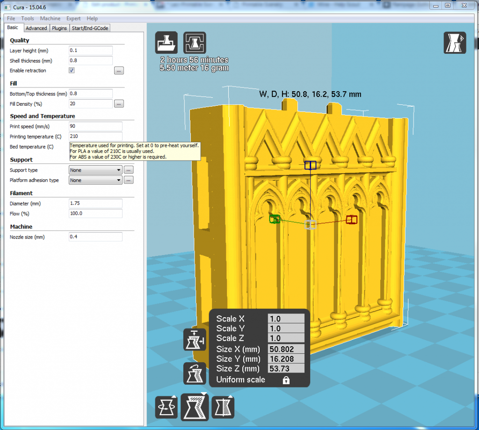
Task: Select the Mirror tool icon
Action: [x=223, y=407]
